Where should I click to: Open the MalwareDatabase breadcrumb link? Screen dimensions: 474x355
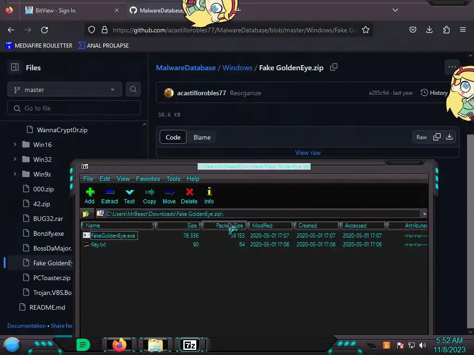pos(186,67)
